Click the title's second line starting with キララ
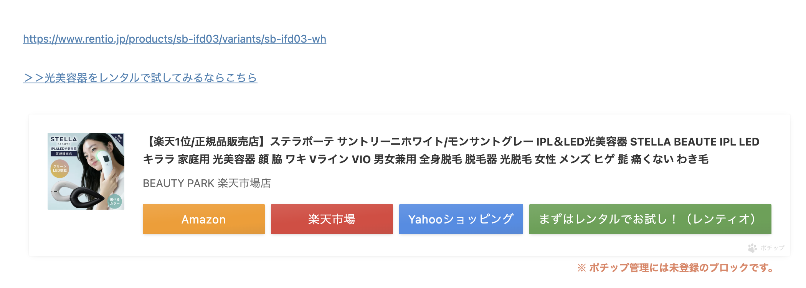806x288 pixels. (x=425, y=159)
